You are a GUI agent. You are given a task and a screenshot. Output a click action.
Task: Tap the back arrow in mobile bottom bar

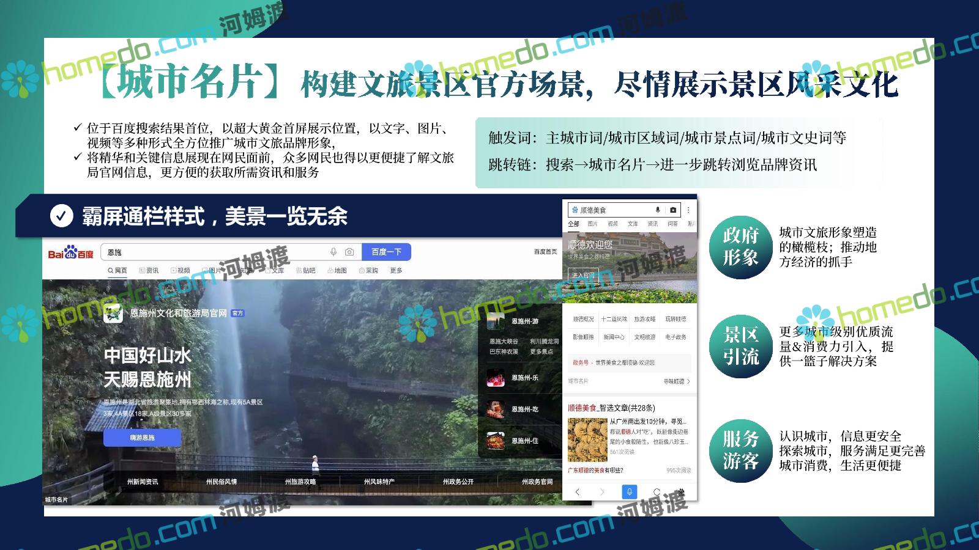point(577,491)
